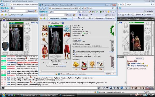Click the printer icon in popup toolbar

(90, 18)
